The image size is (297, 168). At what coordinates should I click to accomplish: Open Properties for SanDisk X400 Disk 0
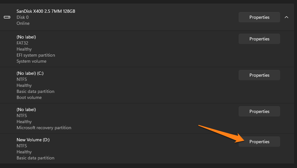click(259, 17)
